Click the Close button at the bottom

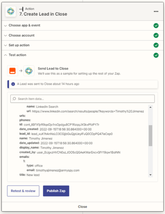82,207
